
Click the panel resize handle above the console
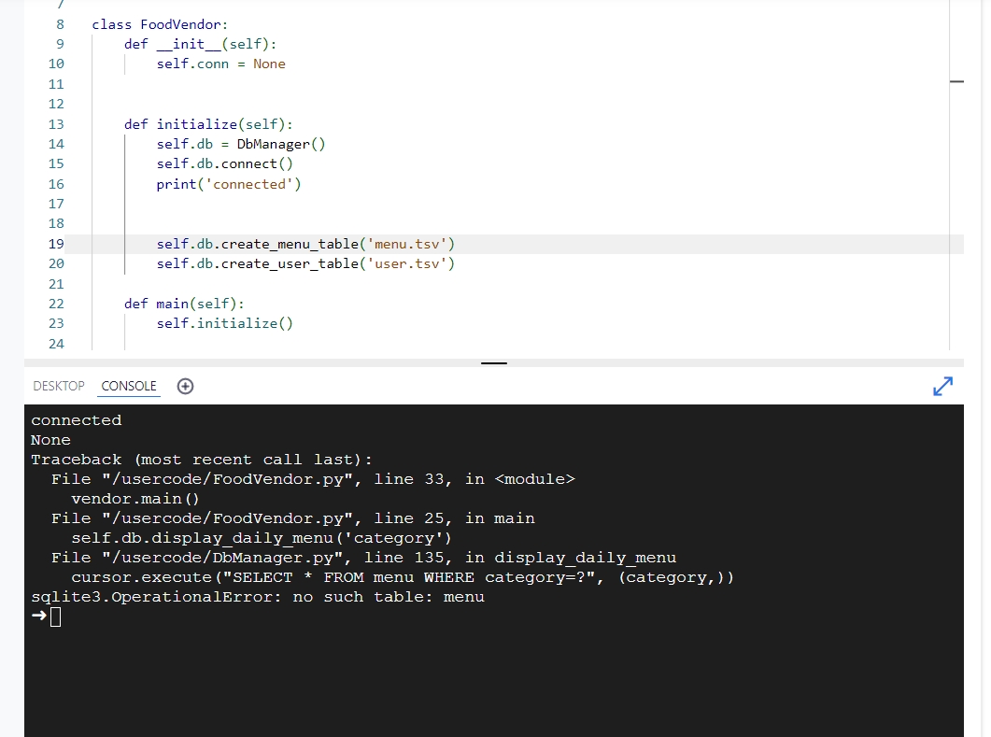493,363
